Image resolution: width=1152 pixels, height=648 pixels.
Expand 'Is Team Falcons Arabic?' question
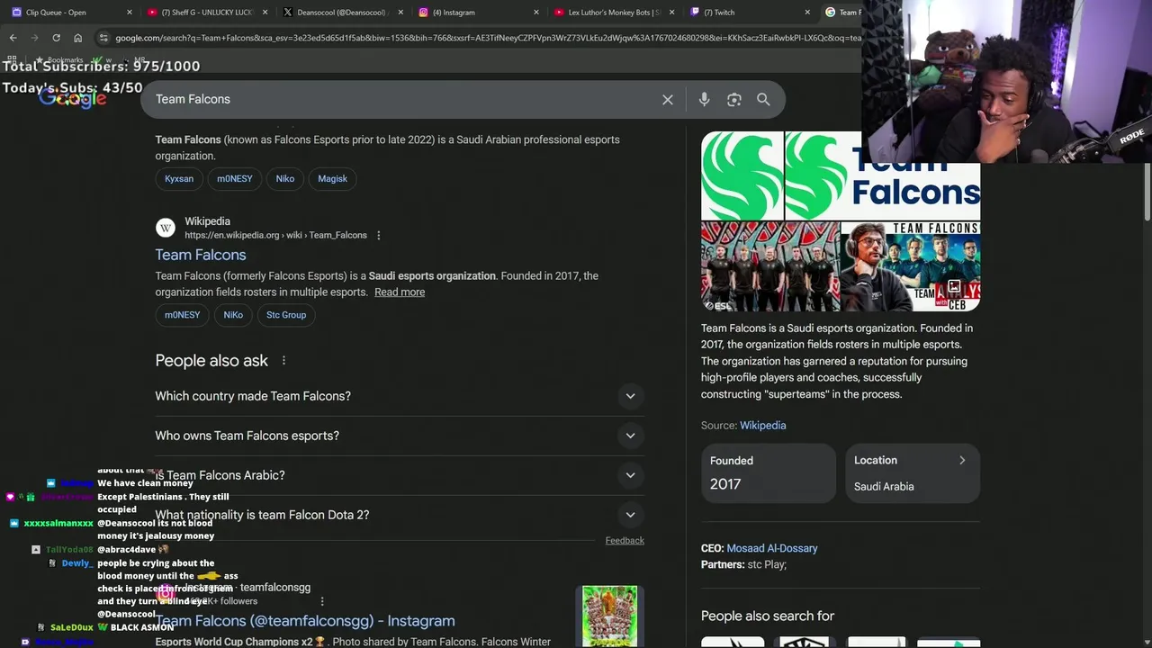pyautogui.click(x=400, y=475)
